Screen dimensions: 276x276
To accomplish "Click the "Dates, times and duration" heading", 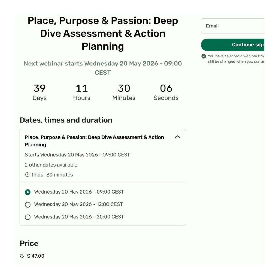I will click(66, 120).
